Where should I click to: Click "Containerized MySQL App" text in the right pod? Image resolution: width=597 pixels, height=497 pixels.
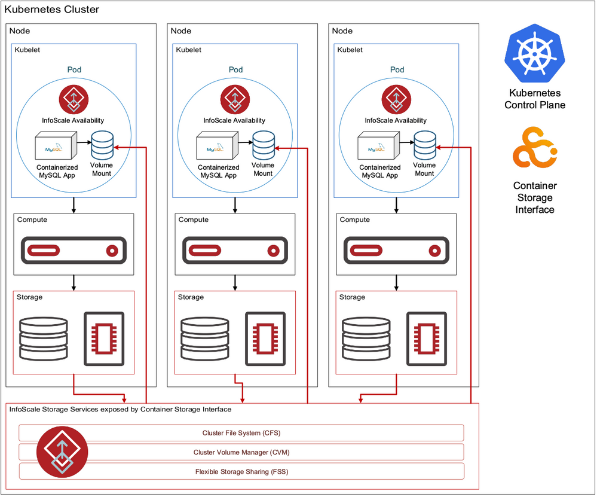coord(380,172)
